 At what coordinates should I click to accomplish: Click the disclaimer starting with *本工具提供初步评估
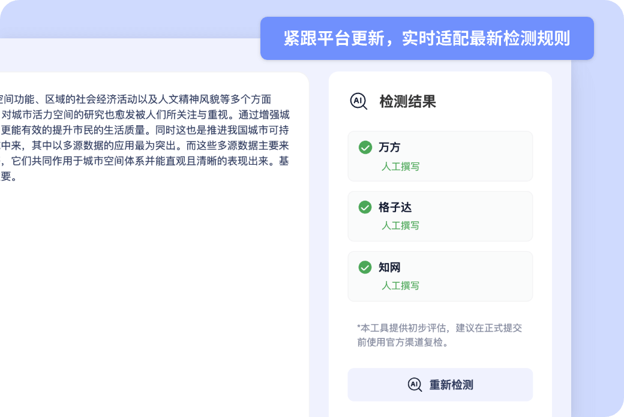[x=439, y=335]
